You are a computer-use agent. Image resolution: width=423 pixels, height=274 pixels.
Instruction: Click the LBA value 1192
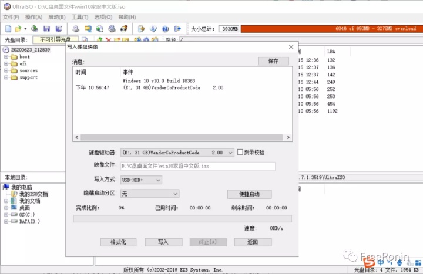333,111
